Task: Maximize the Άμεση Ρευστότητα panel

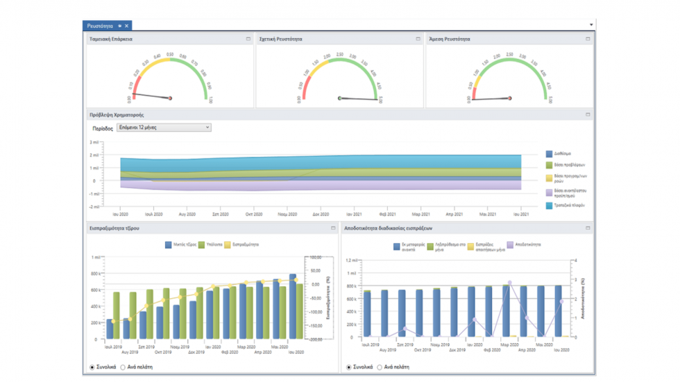Action: pyautogui.click(x=588, y=39)
